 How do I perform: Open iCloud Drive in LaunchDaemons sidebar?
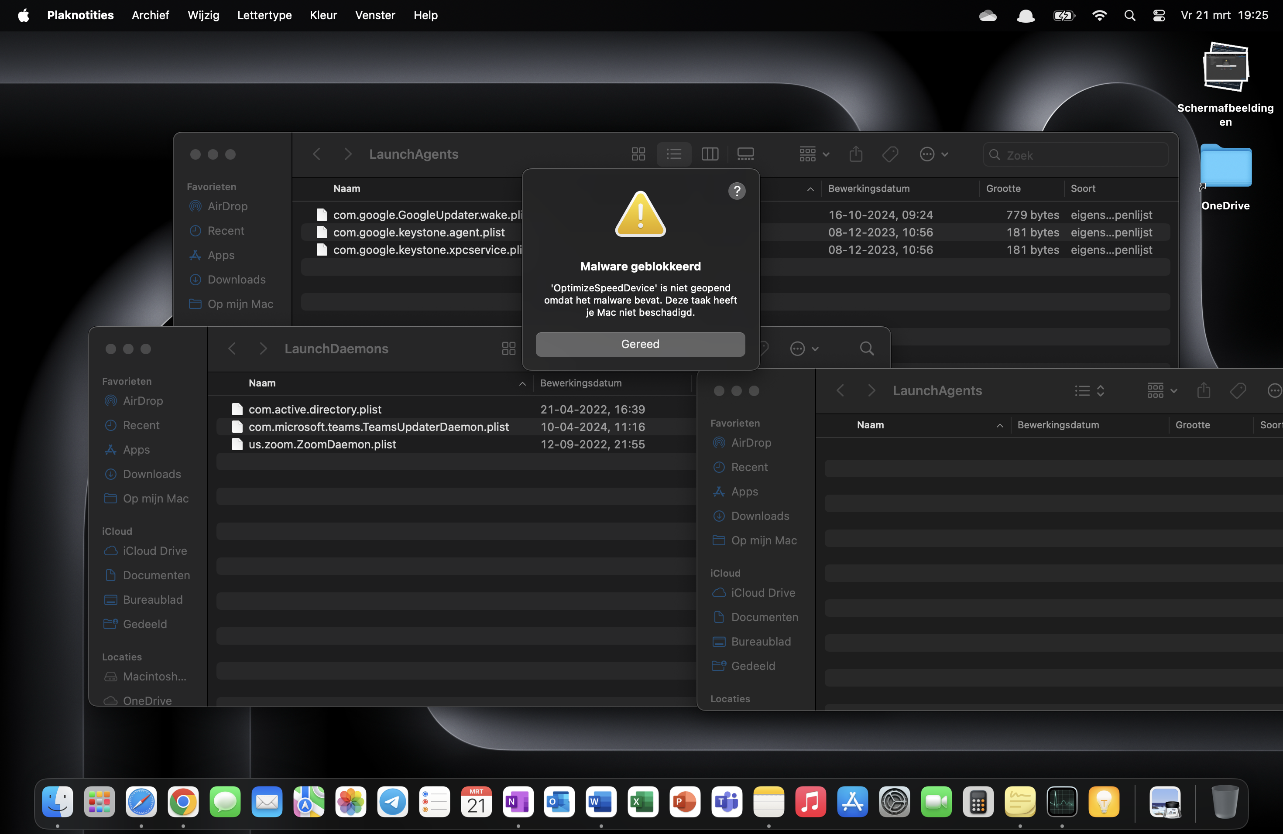coord(155,550)
